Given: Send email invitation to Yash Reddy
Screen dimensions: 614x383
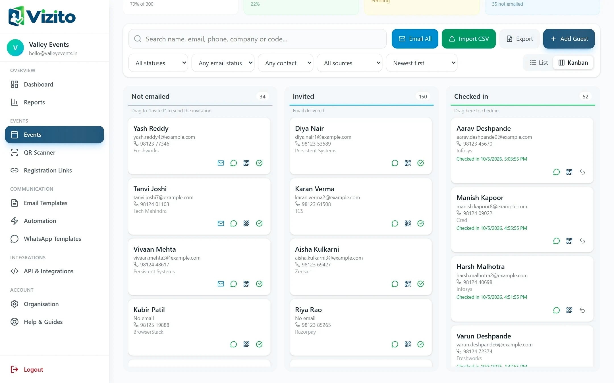Looking at the screenshot, I should tap(221, 163).
